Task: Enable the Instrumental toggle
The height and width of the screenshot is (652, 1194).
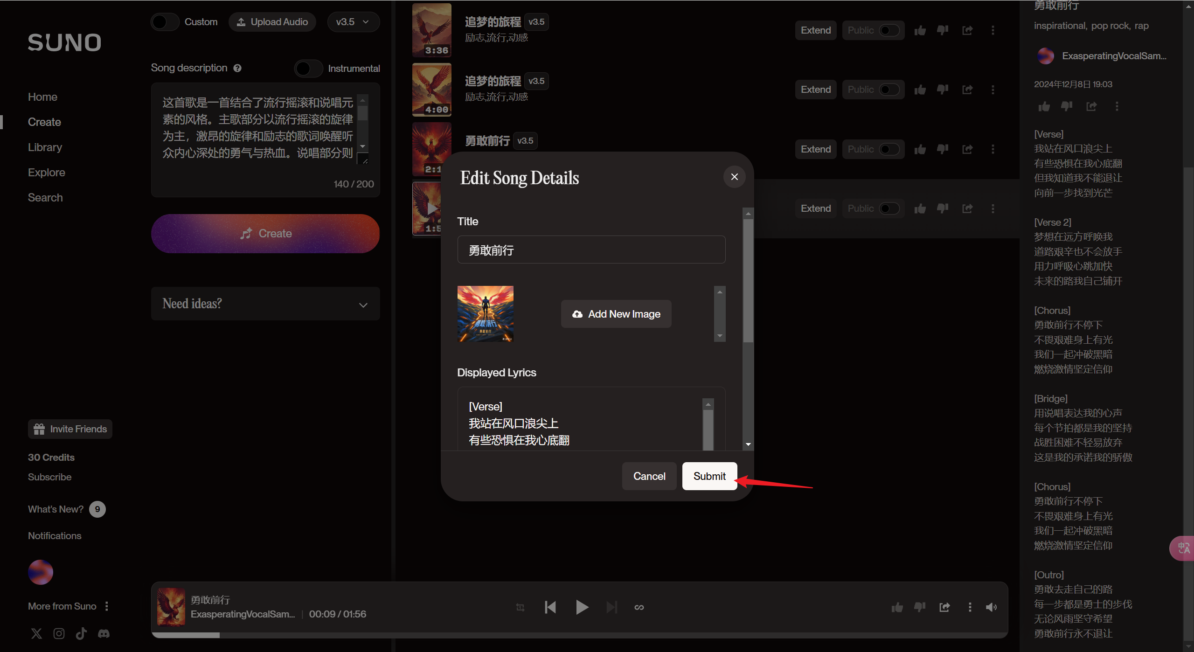Action: [308, 69]
